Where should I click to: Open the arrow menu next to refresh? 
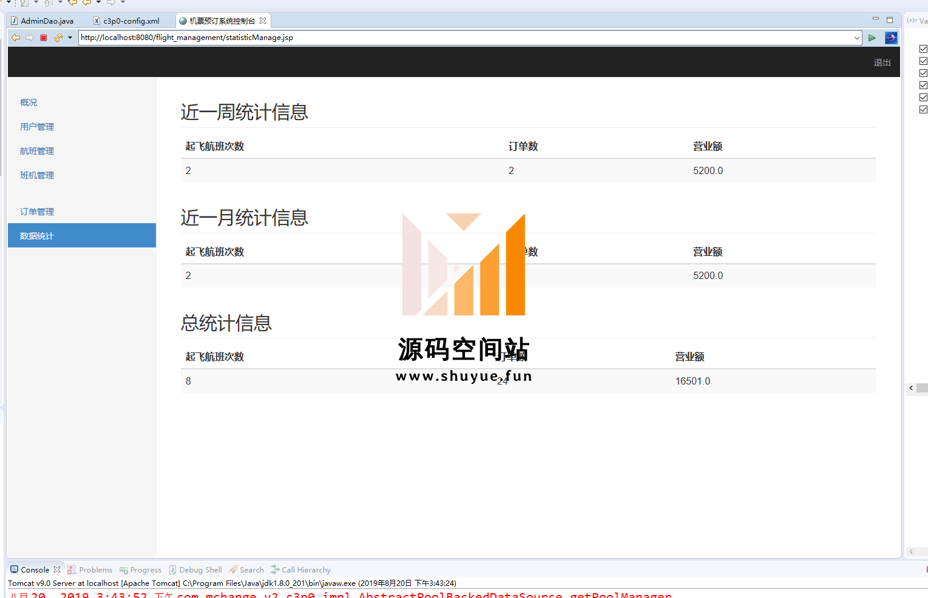click(70, 38)
